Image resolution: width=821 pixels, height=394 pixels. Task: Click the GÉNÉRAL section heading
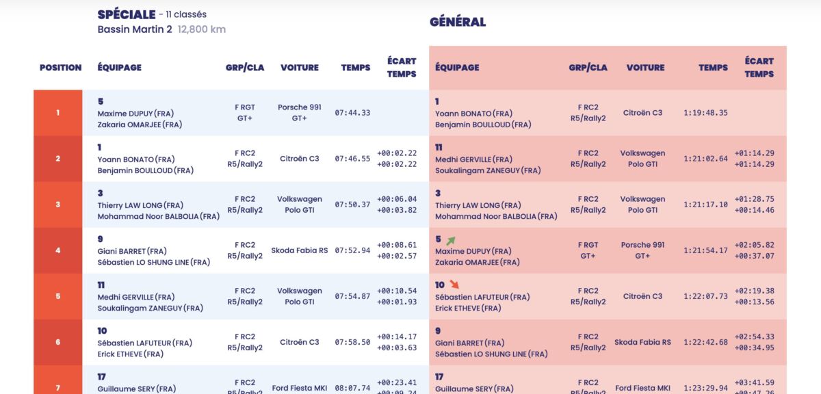pos(458,22)
